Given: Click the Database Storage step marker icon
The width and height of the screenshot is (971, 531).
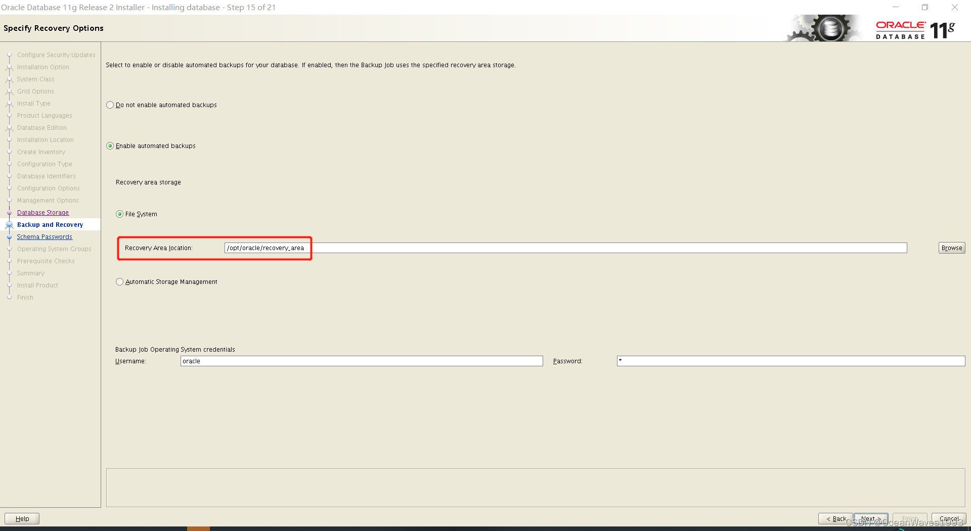Looking at the screenshot, I should tap(9, 213).
